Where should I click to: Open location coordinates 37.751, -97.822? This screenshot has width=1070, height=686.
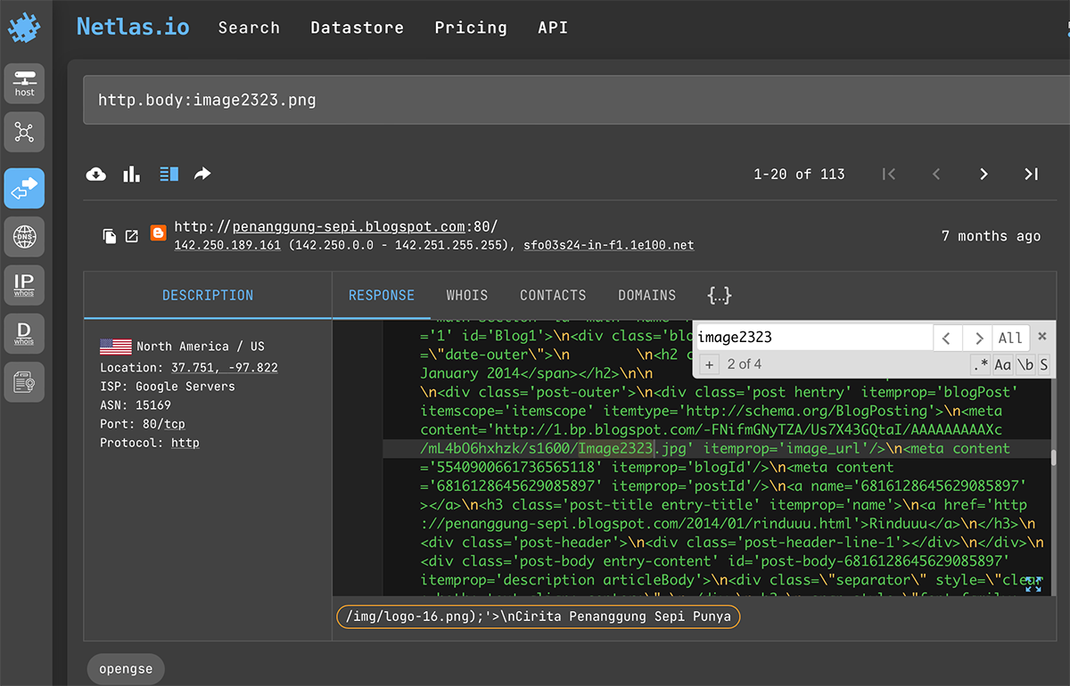(x=225, y=368)
